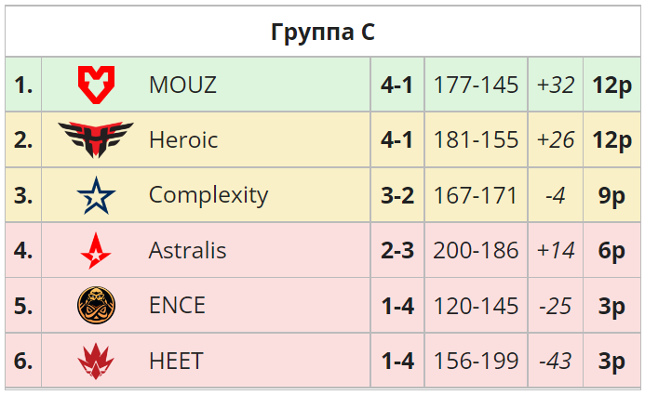Image resolution: width=645 pixels, height=395 pixels.
Task: Click Heroic's +26 round difference
Action: point(556,140)
